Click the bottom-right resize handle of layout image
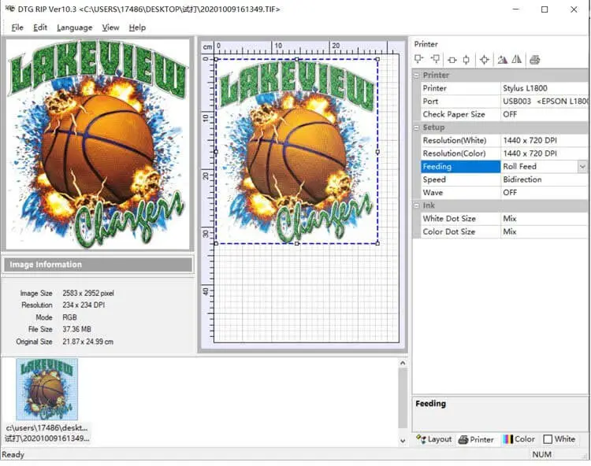This screenshot has width=591, height=466. point(377,243)
